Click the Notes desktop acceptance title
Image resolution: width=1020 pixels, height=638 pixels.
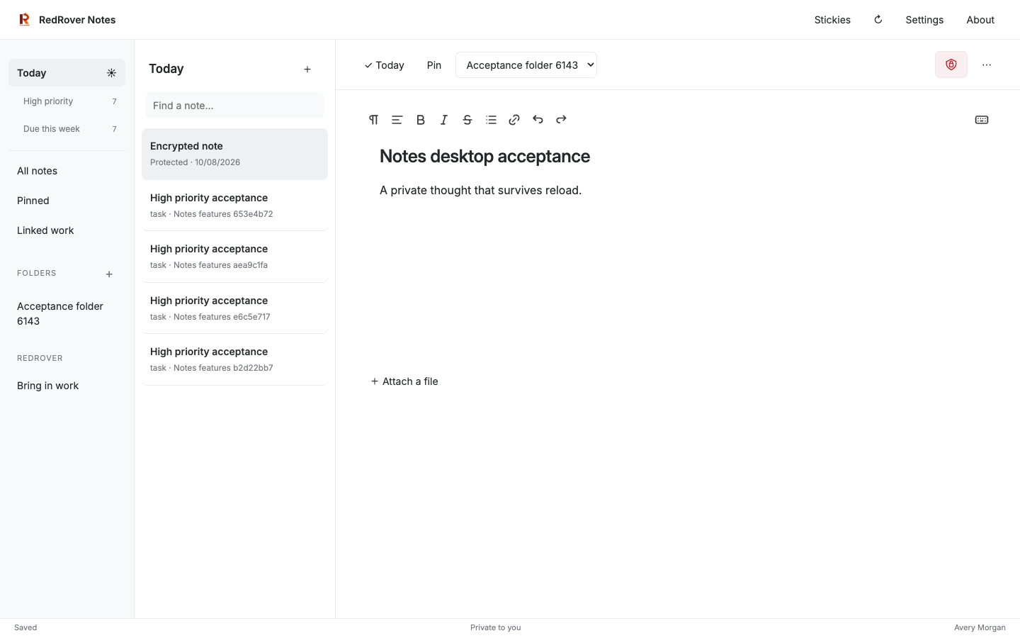coord(484,156)
